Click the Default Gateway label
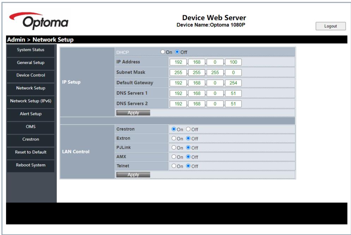 click(135, 83)
